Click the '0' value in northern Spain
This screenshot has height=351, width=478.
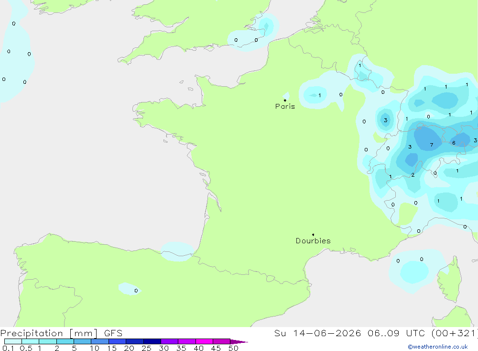[x=136, y=291]
